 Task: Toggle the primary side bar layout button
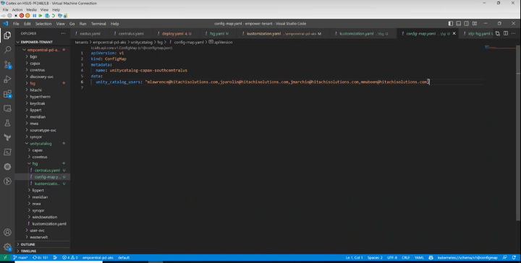pyautogui.click(x=451, y=24)
